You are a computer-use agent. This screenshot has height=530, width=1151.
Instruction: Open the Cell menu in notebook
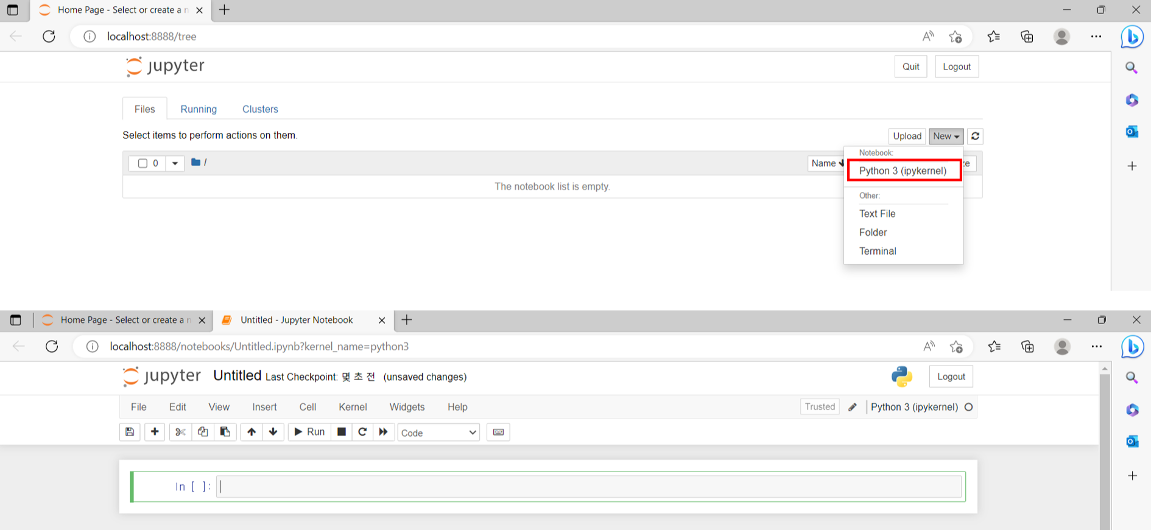point(308,407)
